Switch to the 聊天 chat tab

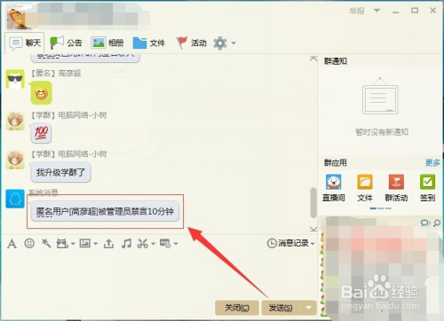[x=25, y=43]
